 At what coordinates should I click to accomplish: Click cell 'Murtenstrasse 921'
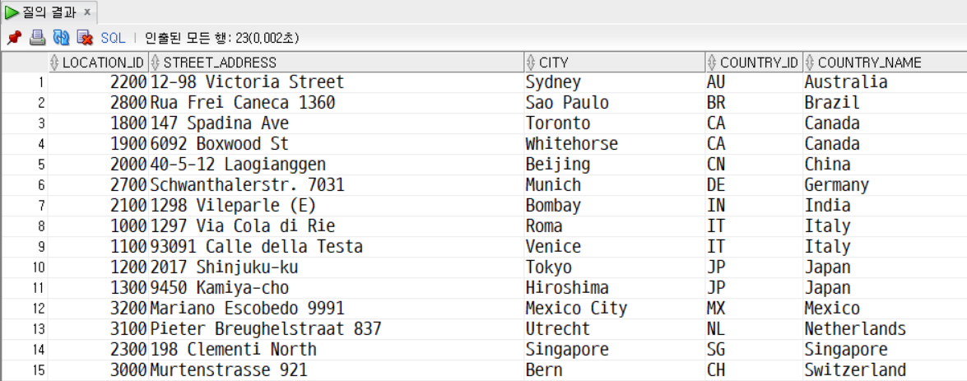(336, 370)
